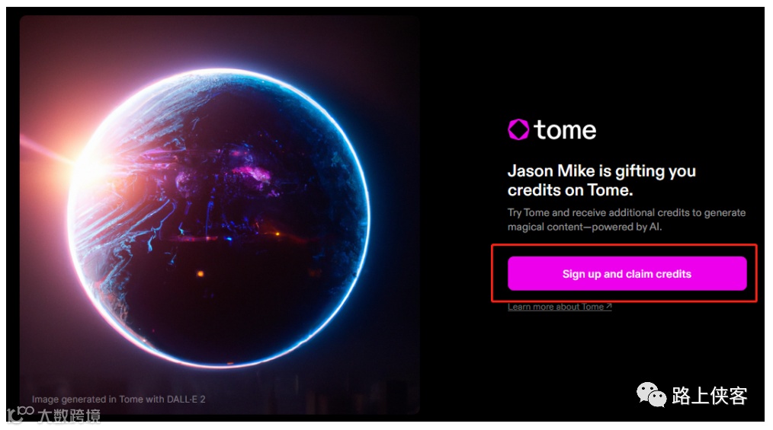Click the 大数跨境 watermark logo icon
The height and width of the screenshot is (430, 773).
pyautogui.click(x=21, y=414)
